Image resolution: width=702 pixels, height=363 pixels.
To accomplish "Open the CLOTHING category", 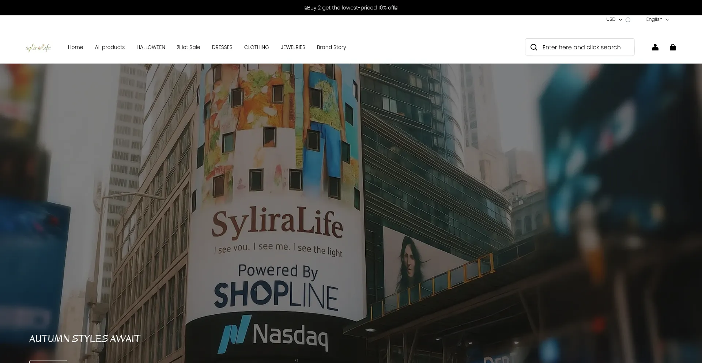I will coord(256,47).
